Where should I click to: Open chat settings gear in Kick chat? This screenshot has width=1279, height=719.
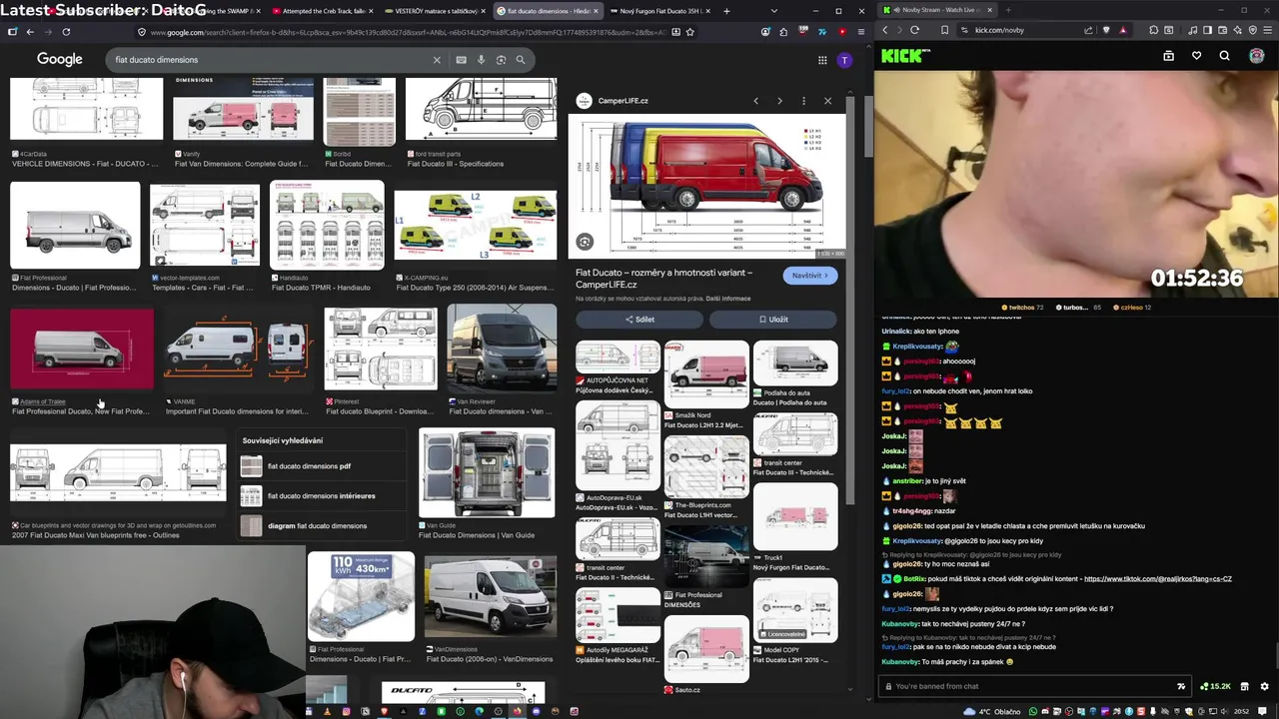coord(1264,686)
